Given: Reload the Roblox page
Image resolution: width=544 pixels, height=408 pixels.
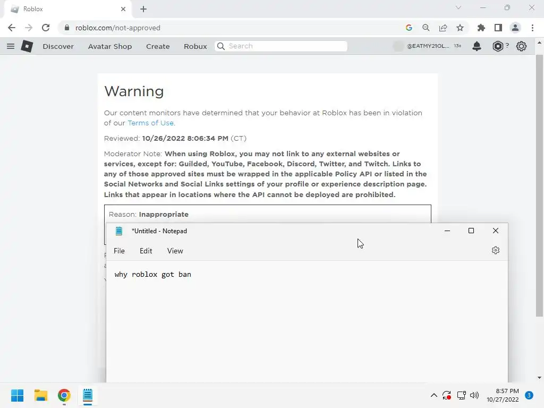Looking at the screenshot, I should tap(46, 28).
